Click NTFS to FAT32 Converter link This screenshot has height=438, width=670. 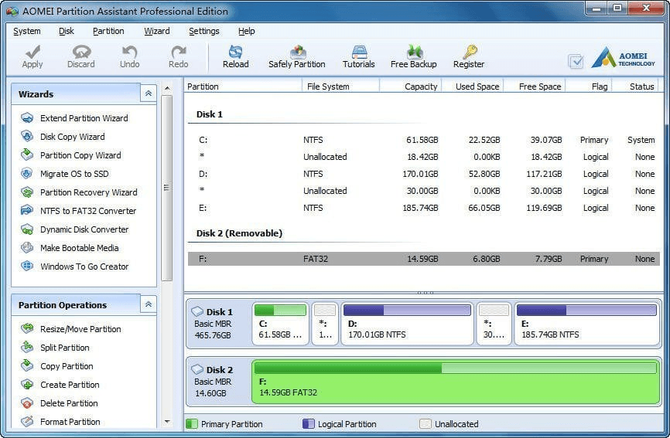pos(87,211)
